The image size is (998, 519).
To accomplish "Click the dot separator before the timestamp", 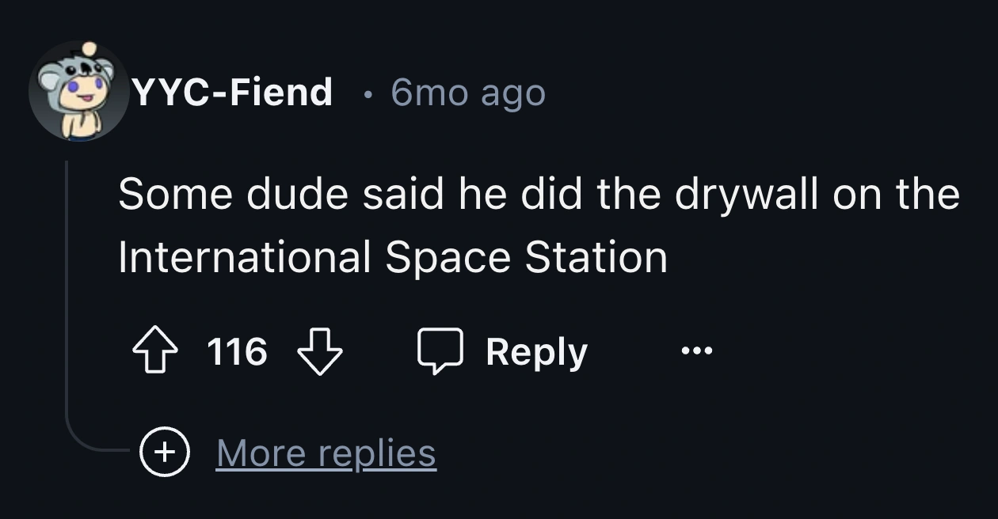I will tap(365, 94).
